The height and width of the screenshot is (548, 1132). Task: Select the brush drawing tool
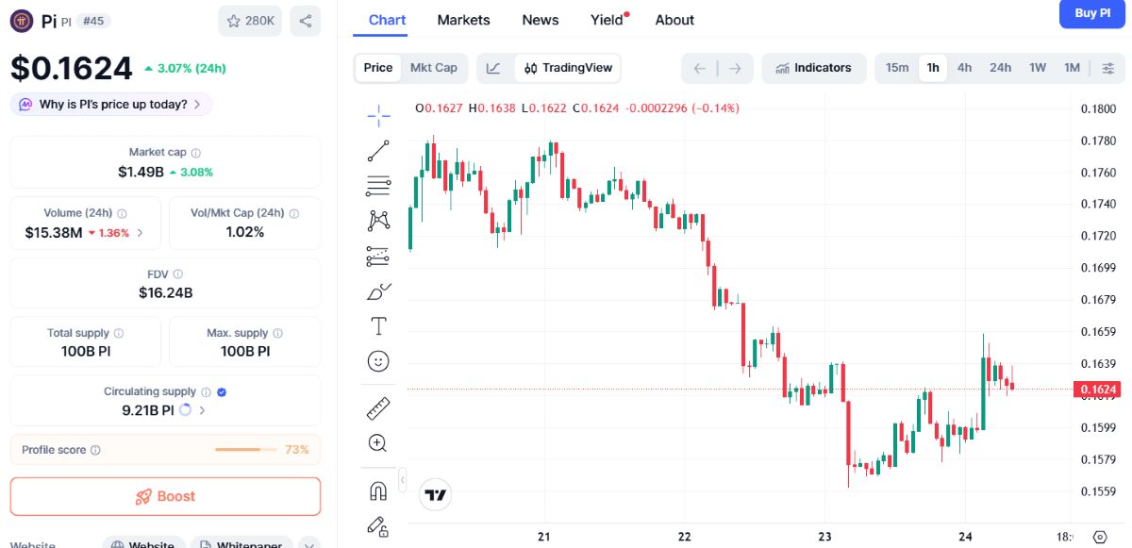pyautogui.click(x=378, y=291)
